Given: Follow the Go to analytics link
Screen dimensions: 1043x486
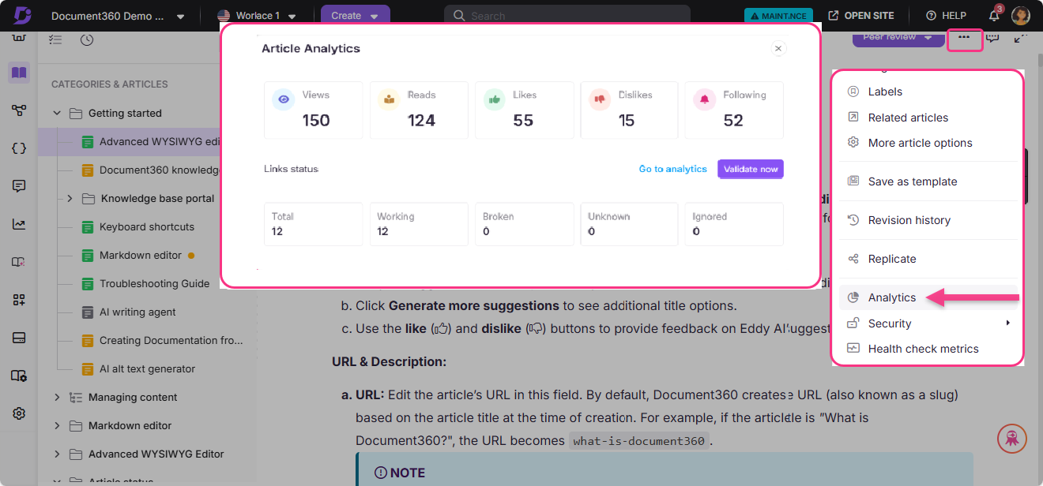Looking at the screenshot, I should pyautogui.click(x=672, y=169).
